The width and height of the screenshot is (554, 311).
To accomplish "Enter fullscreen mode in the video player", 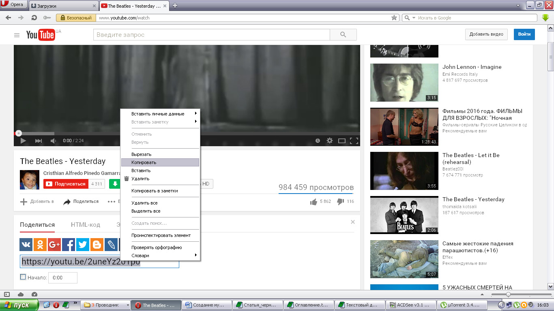I will 354,141.
